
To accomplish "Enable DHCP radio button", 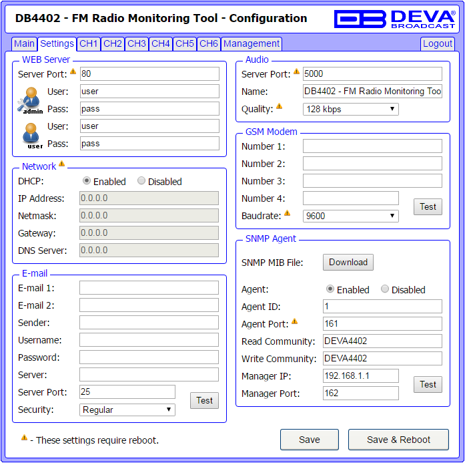I will 87,180.
